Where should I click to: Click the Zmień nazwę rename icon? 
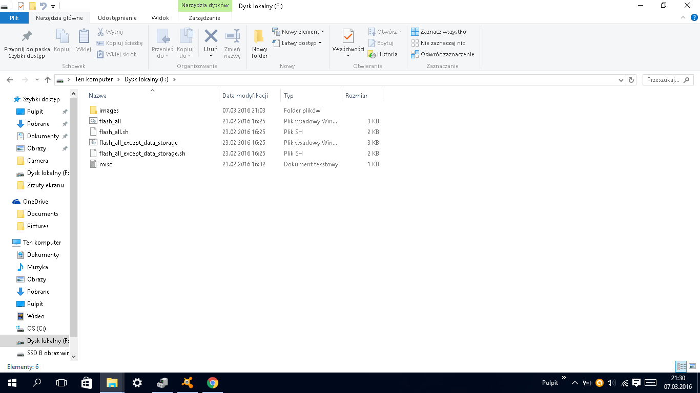coord(232,37)
